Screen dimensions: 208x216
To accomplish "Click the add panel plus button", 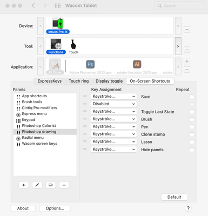I will click(x=24, y=185).
